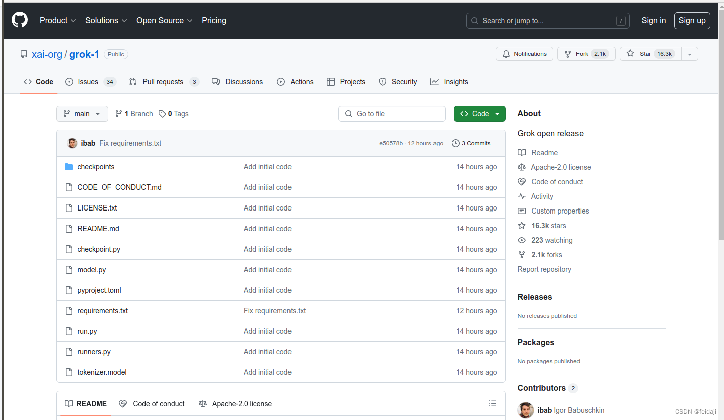Screen dimensions: 724x420
Task: Expand the Open Source menu
Action: click(165, 20)
